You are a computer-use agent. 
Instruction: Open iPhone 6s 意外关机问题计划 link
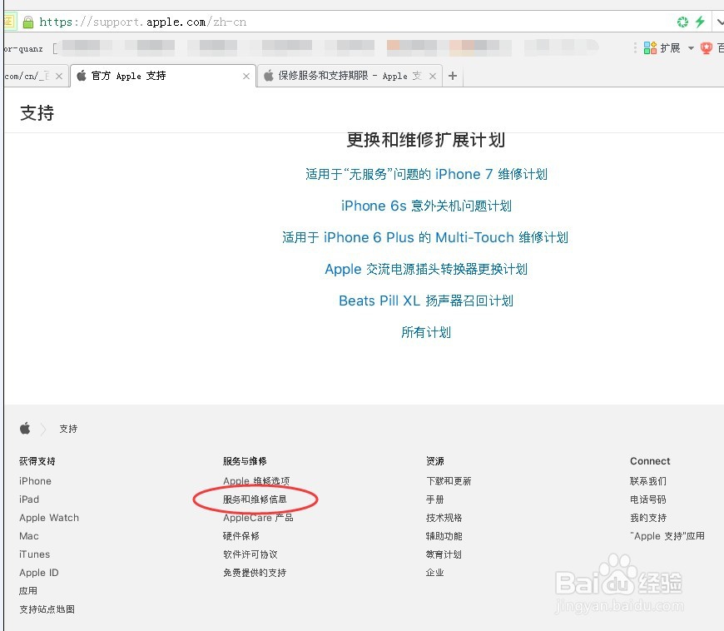pyautogui.click(x=426, y=206)
